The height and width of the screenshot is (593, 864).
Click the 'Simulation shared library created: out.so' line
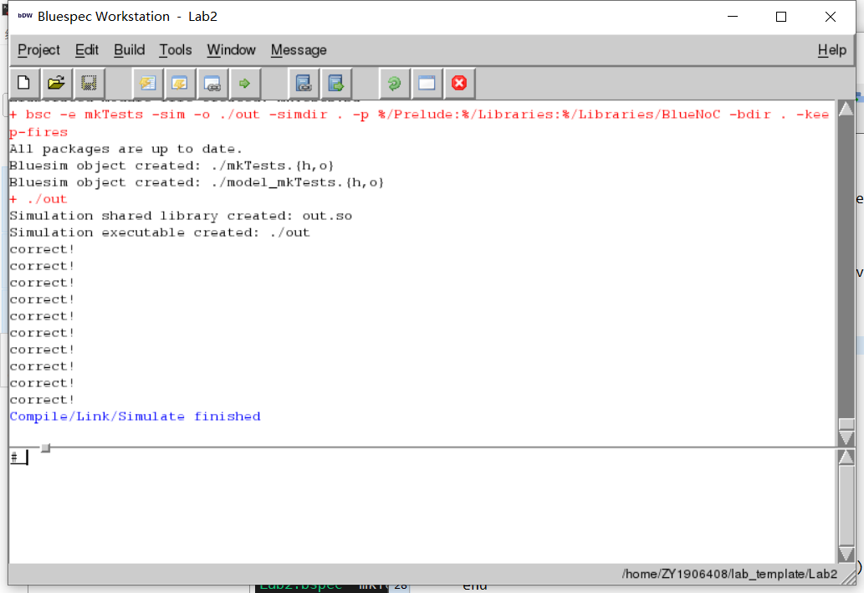181,216
